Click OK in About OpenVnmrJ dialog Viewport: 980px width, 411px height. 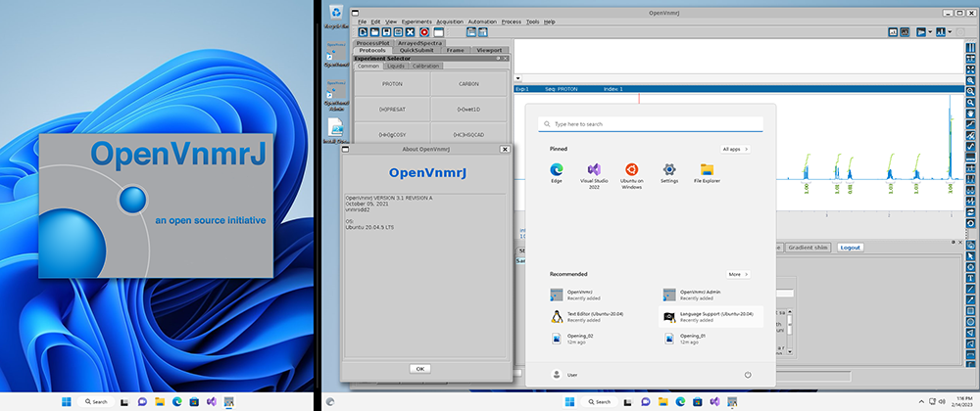[420, 369]
